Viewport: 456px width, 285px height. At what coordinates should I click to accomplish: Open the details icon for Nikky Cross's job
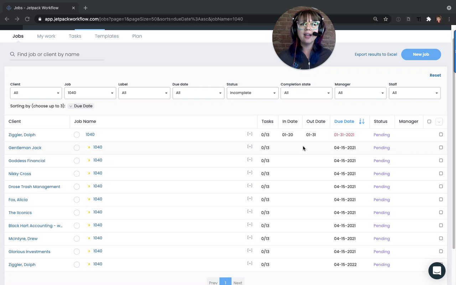pos(250,173)
